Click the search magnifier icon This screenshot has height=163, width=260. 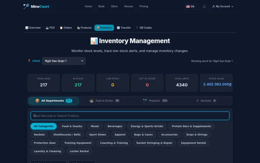[x=35, y=116]
